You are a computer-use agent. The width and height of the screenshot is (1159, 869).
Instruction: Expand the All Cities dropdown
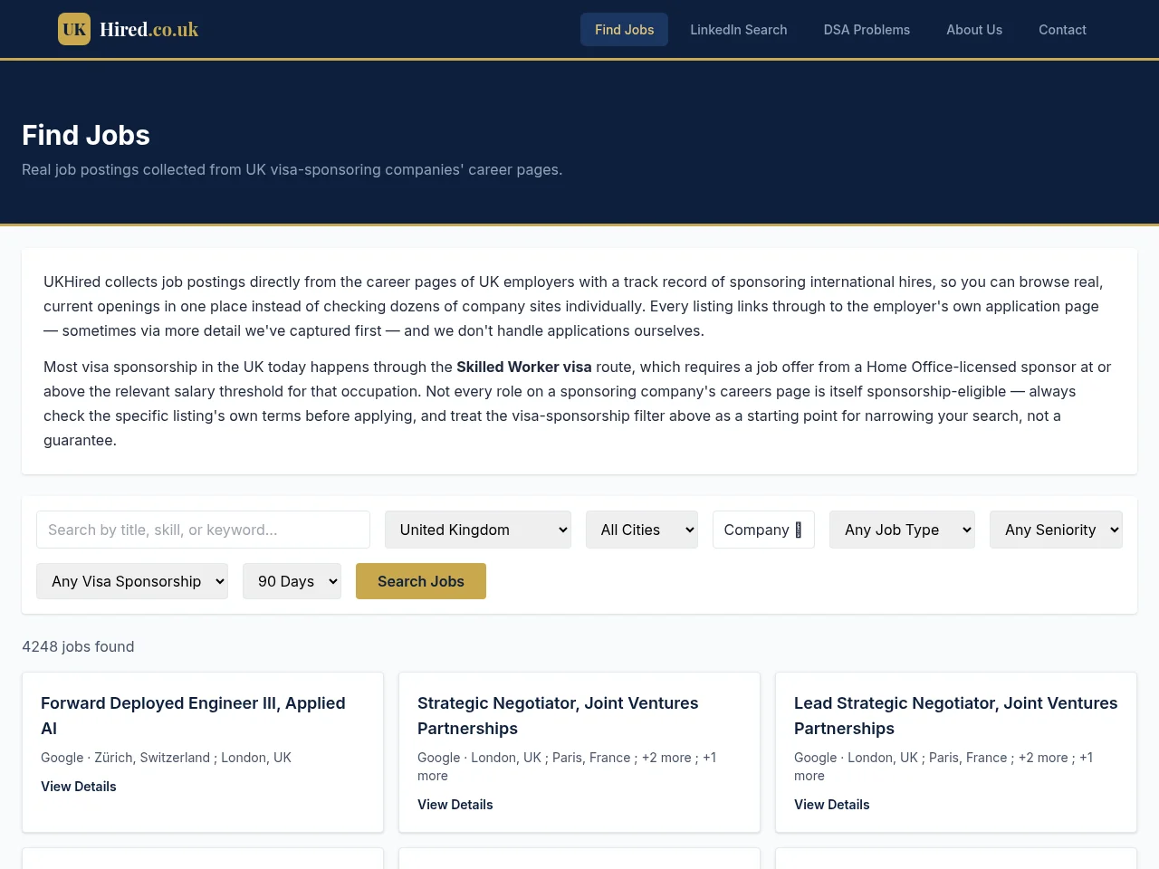(642, 530)
